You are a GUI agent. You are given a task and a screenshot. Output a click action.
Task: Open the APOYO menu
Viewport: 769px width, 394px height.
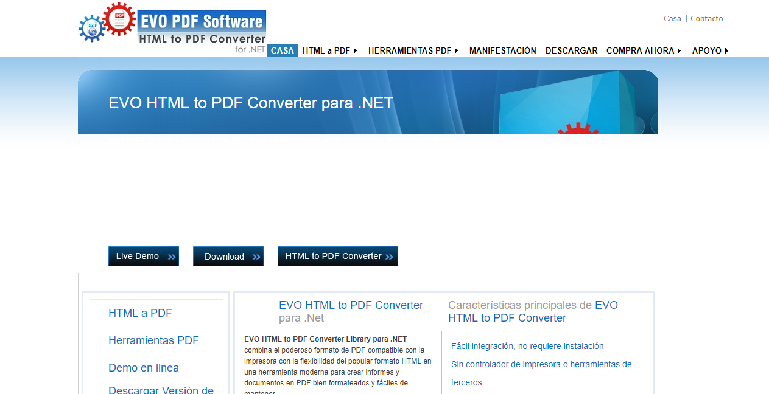click(707, 50)
